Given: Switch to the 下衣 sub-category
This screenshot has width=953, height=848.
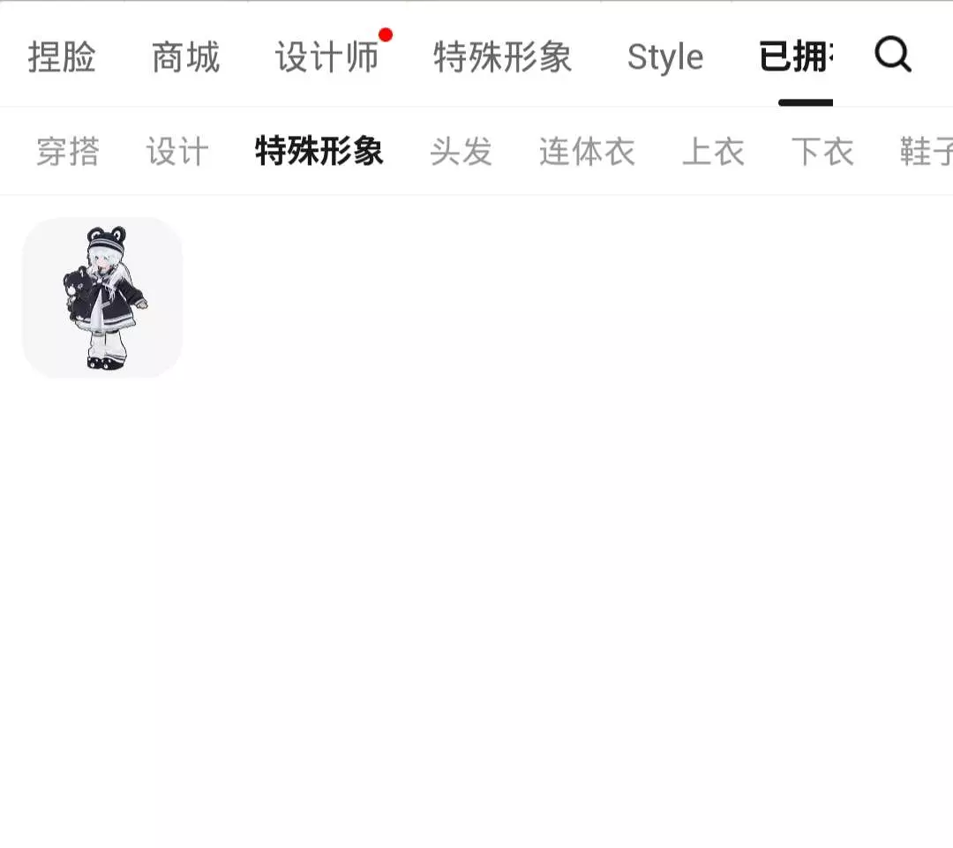Looking at the screenshot, I should (x=822, y=152).
